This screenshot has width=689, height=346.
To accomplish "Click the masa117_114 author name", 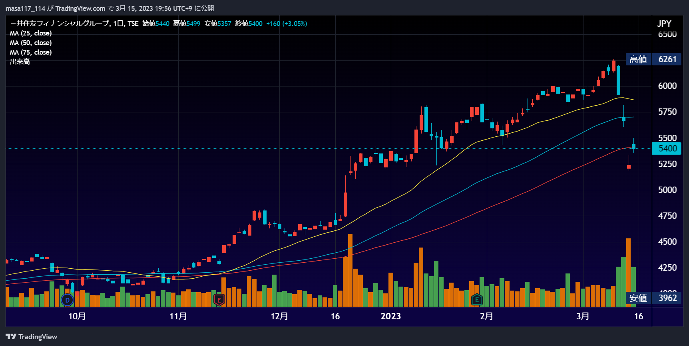I will click(x=25, y=8).
